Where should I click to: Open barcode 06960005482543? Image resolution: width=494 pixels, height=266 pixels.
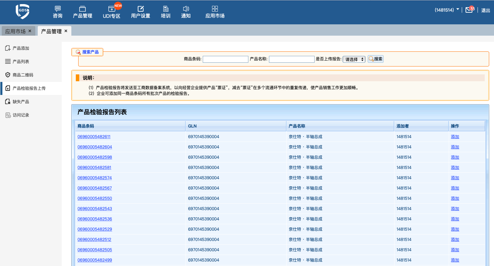(x=95, y=209)
